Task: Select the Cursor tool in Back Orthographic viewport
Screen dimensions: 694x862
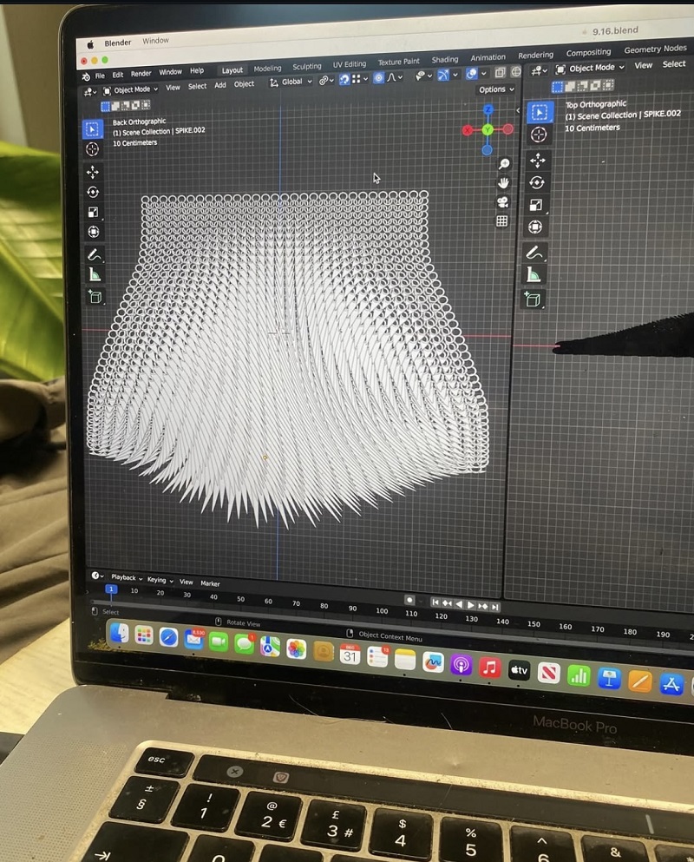Action: [x=93, y=149]
